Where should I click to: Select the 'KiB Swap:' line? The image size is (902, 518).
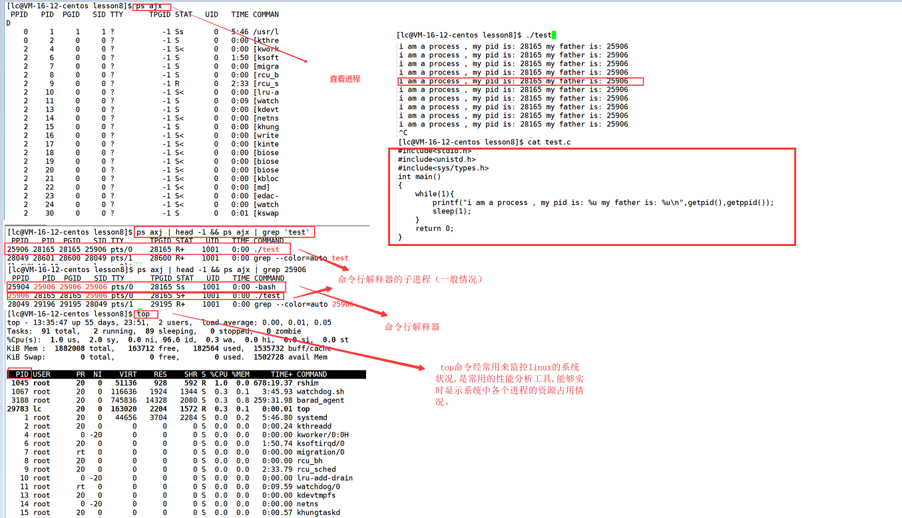(x=167, y=357)
